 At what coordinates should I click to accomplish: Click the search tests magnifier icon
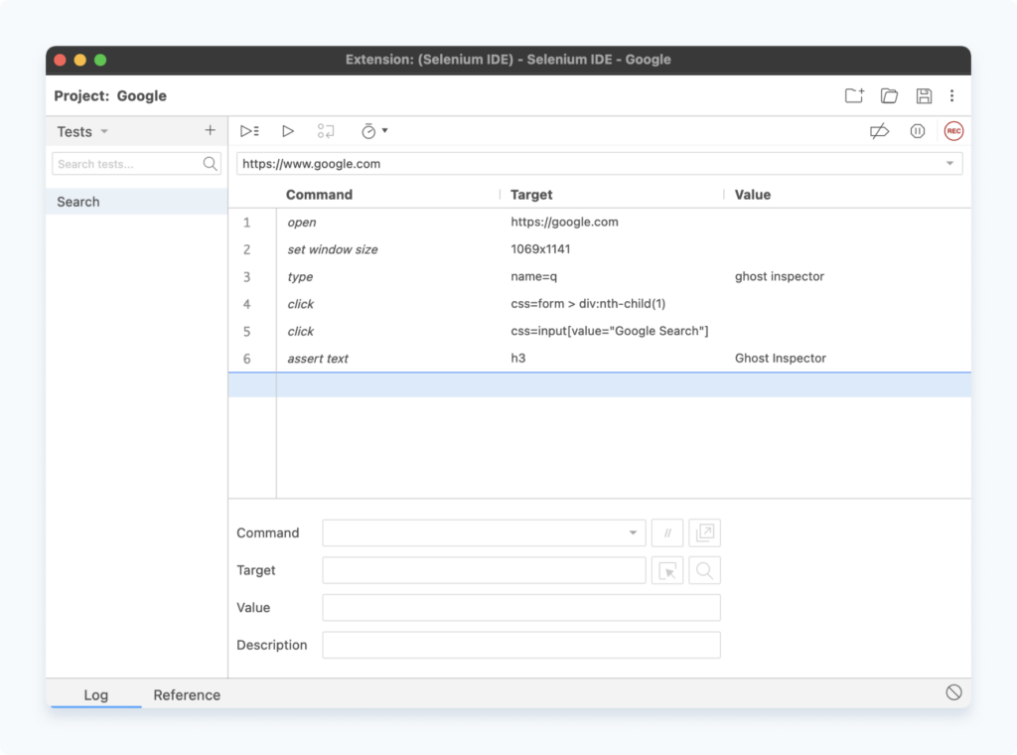(210, 164)
